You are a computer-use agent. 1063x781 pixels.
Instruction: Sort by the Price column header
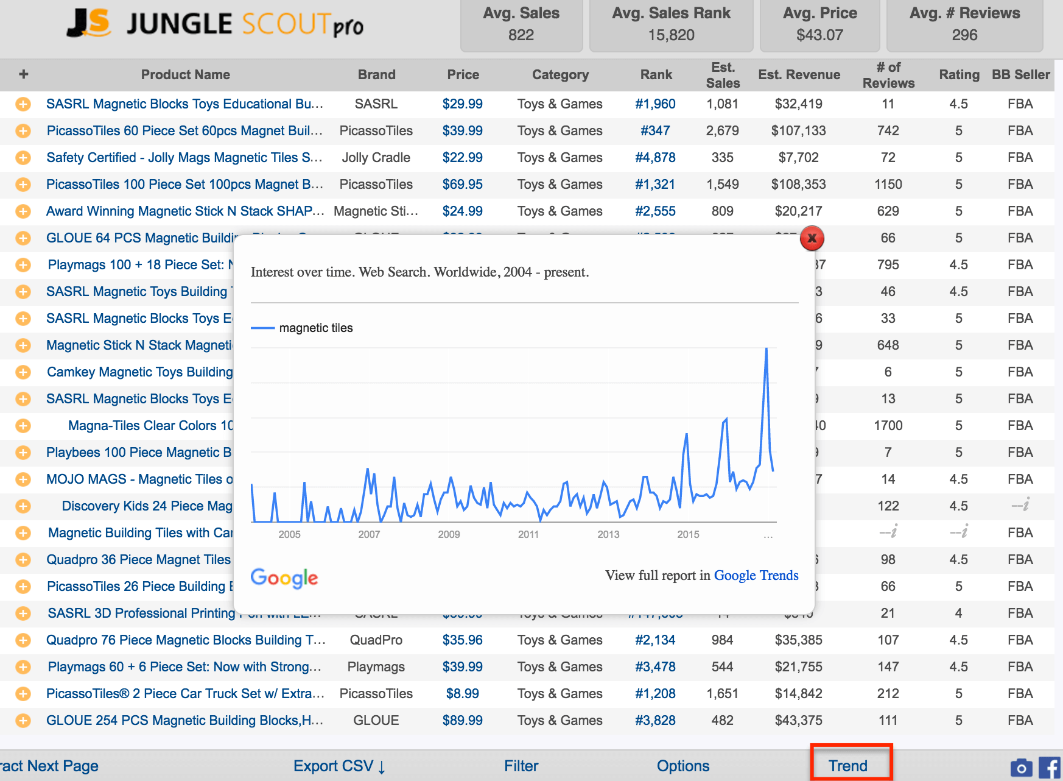point(463,74)
